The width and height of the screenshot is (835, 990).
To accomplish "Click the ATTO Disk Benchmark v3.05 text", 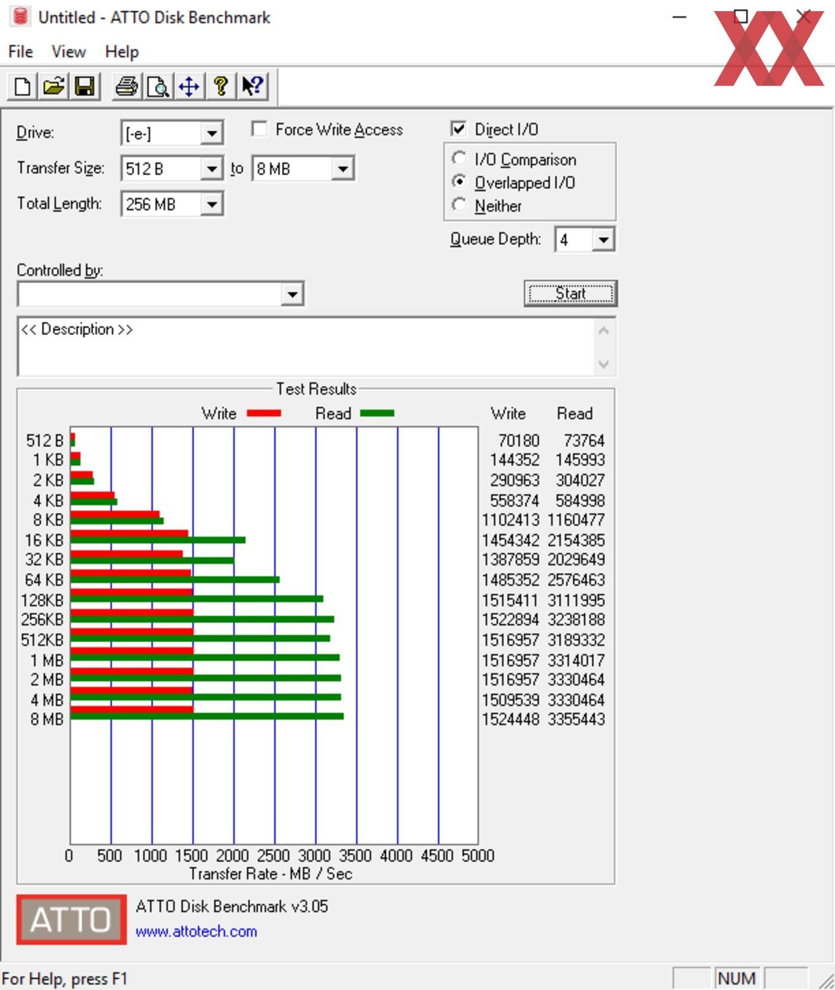I will point(232,906).
